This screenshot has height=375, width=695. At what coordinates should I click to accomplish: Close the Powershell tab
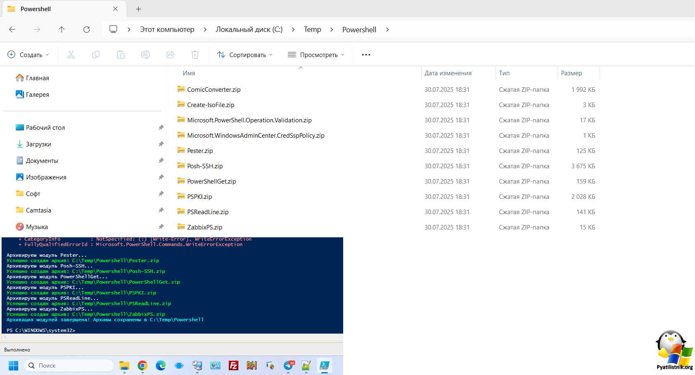115,9
